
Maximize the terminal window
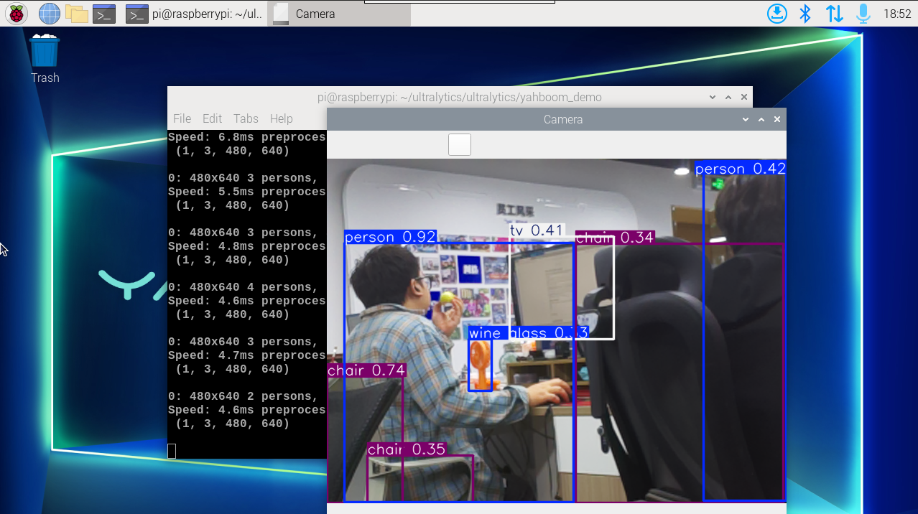click(x=728, y=97)
